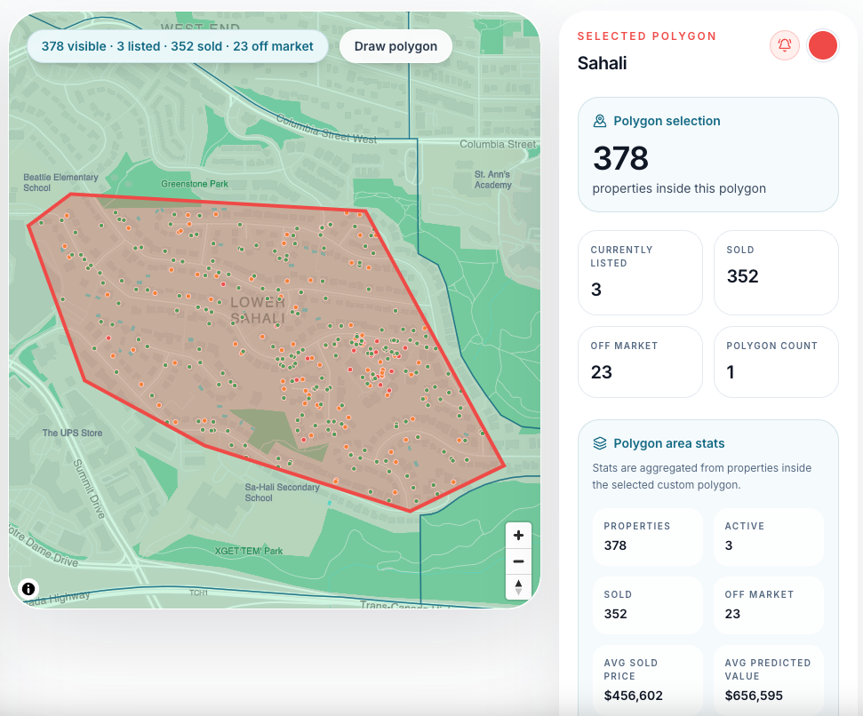
Task: Click the Summit Drive street label
Action: coord(89,489)
